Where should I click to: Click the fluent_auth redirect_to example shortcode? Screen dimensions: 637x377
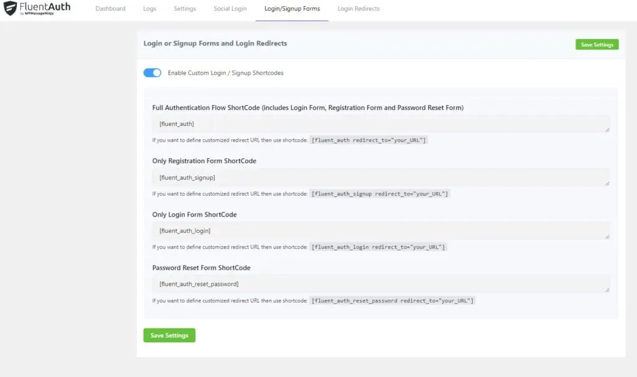coord(368,140)
